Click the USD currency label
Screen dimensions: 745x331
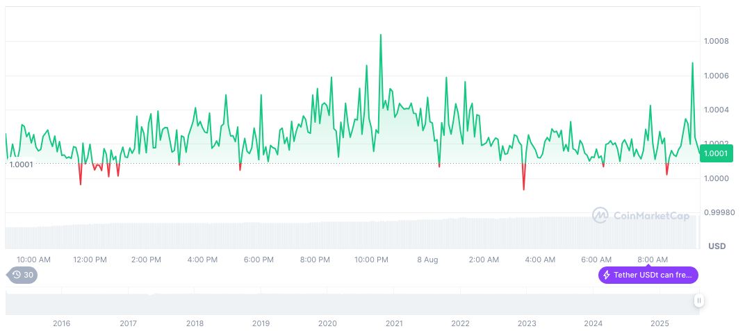(717, 246)
